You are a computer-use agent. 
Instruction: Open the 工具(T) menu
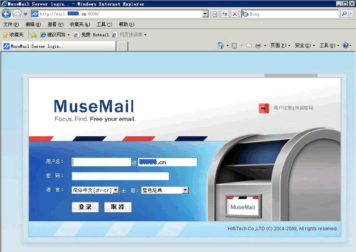[104, 24]
